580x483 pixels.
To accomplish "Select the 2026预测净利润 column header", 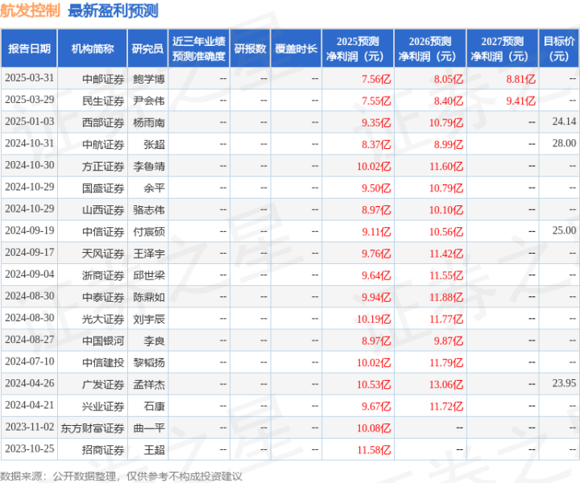I will pyautogui.click(x=430, y=48).
